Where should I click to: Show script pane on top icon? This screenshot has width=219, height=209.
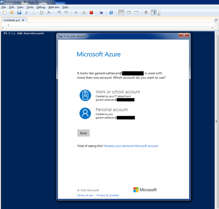click(121, 13)
